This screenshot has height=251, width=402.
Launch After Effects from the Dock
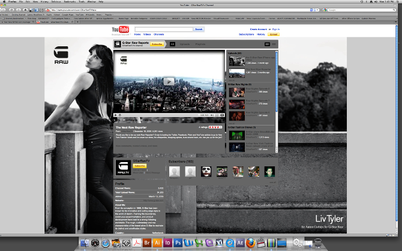coord(240,243)
